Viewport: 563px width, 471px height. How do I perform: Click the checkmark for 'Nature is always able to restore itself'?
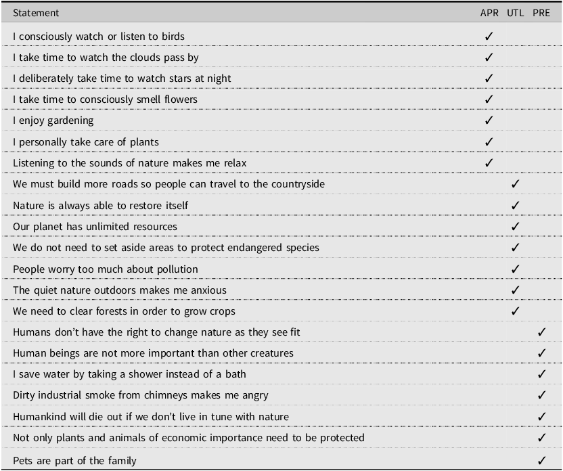tap(515, 205)
